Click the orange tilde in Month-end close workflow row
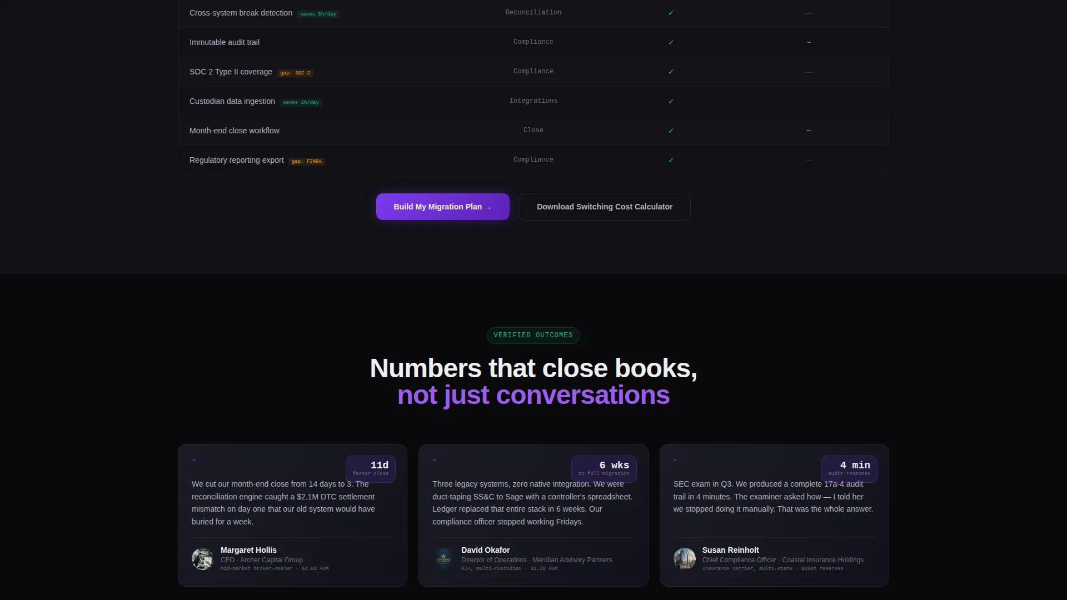1067x600 pixels. tap(809, 131)
